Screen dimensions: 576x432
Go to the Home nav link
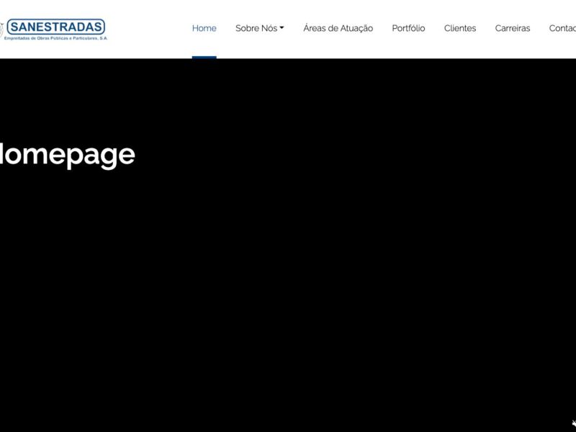204,28
